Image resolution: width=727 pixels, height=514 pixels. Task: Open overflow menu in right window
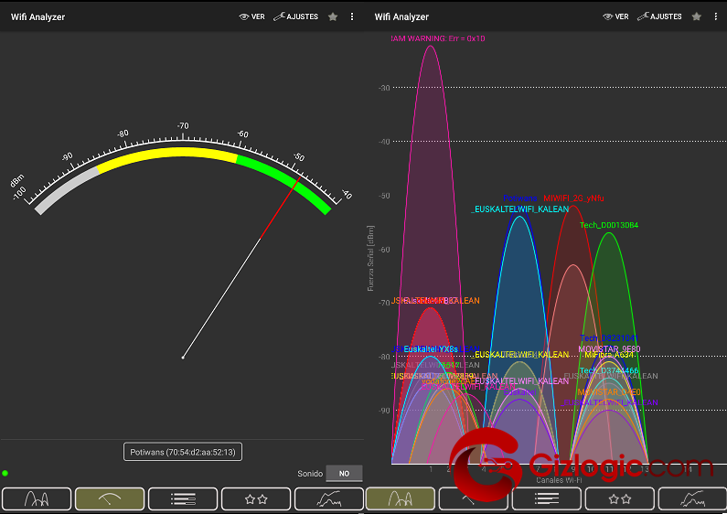click(716, 16)
